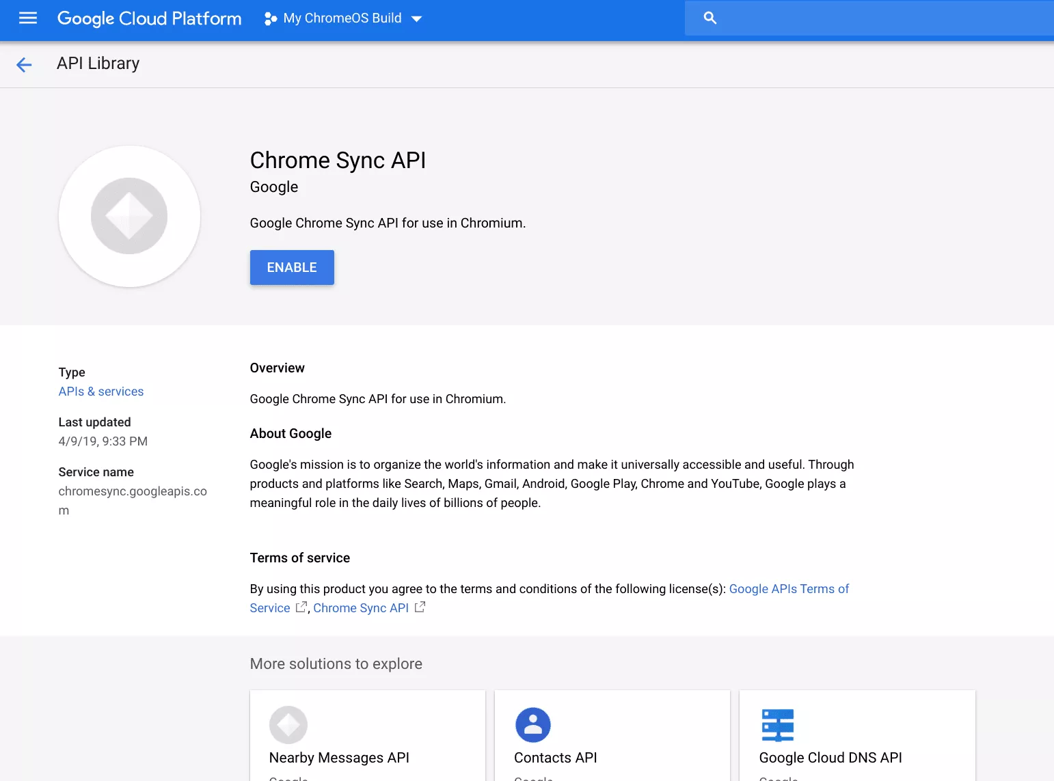Click the project hexagon dots icon

[271, 19]
